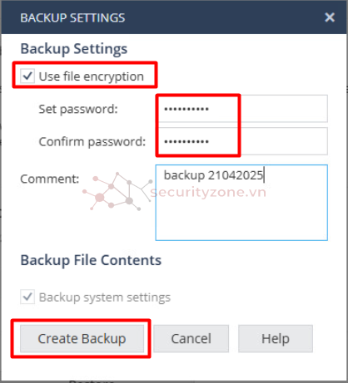
Task: Place cursor after 'backup 21042025' text
Action: [x=264, y=175]
